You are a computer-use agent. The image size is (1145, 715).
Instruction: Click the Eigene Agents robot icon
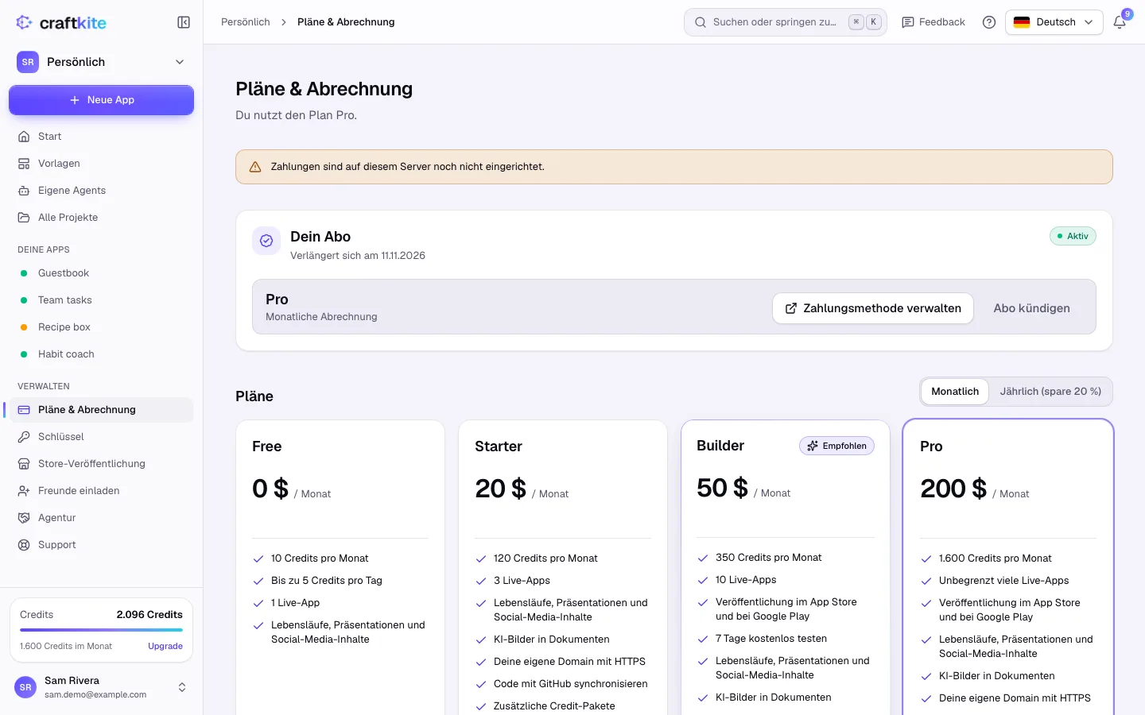pos(24,191)
